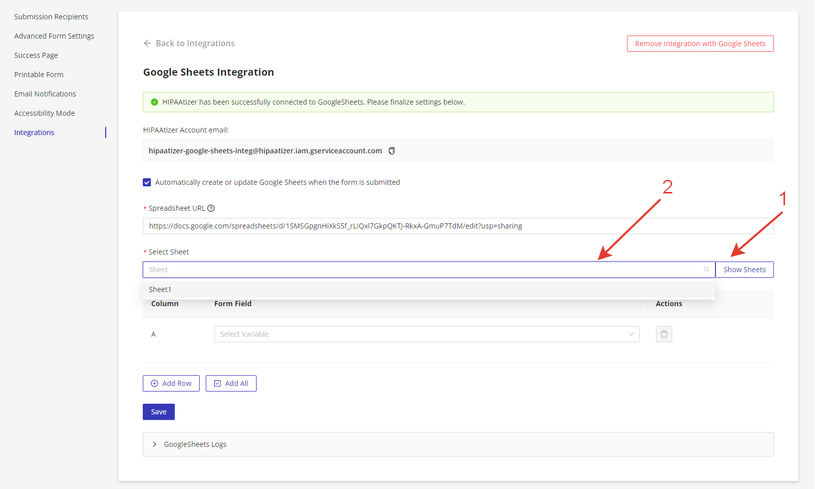
Task: Click into the Spreadsheet URL field
Action: [x=457, y=226]
